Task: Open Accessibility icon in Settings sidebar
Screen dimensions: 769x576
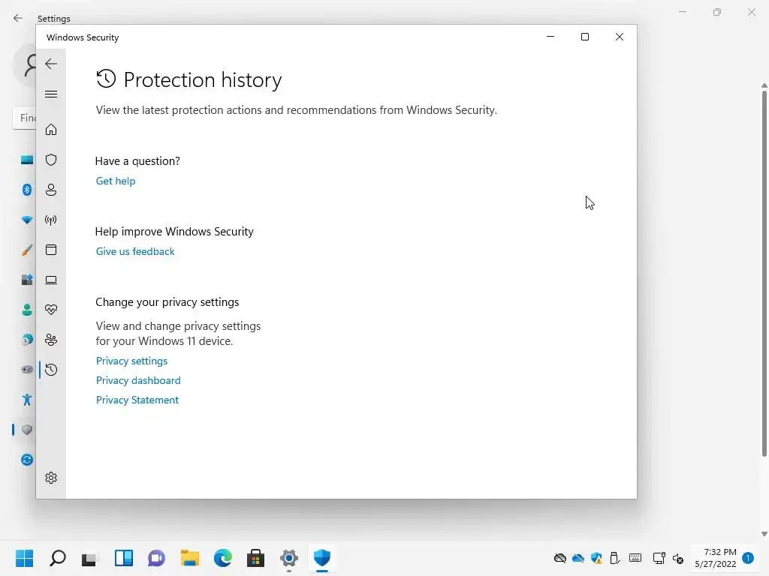Action: click(27, 400)
